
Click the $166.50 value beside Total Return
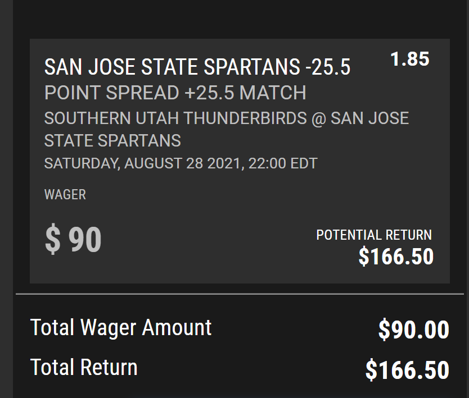407,370
